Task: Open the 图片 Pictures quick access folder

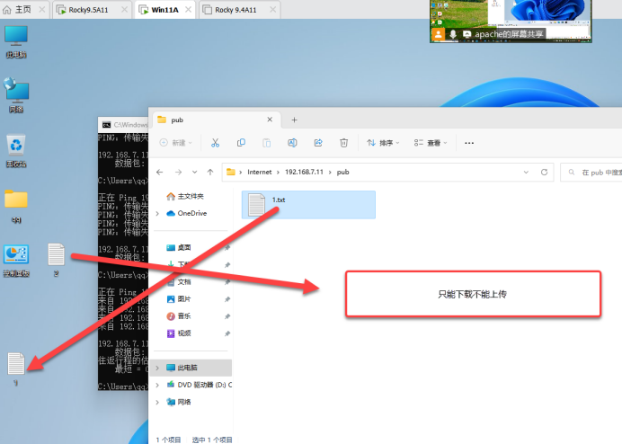Action: pyautogui.click(x=184, y=298)
